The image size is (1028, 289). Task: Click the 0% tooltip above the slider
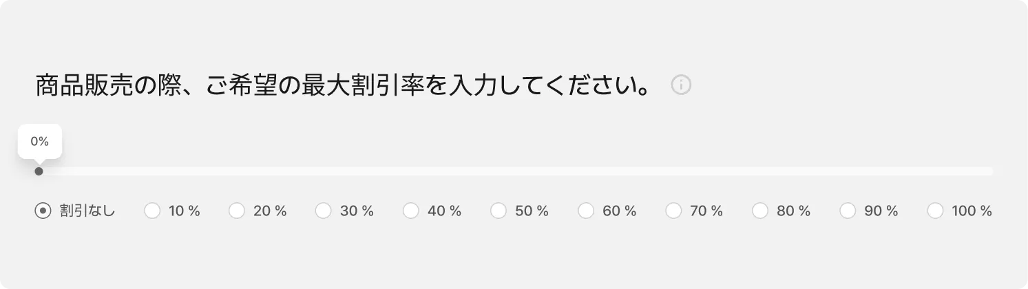(40, 142)
